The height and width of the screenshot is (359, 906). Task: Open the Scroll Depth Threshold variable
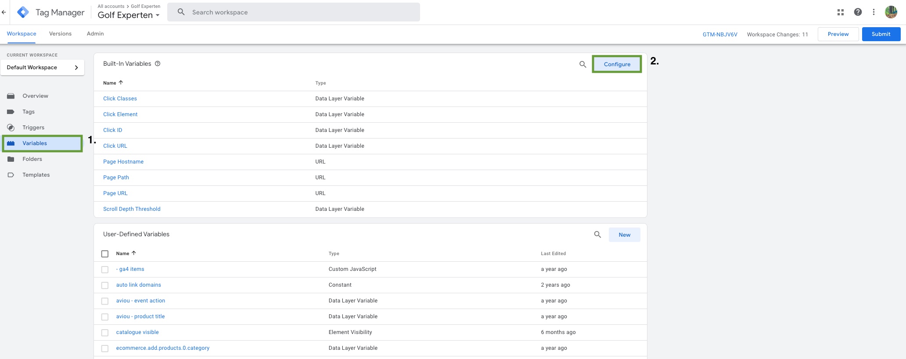pos(132,209)
